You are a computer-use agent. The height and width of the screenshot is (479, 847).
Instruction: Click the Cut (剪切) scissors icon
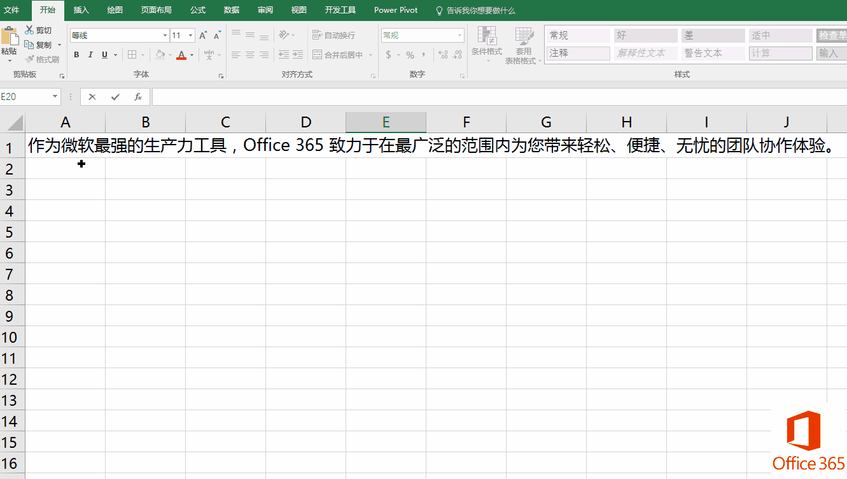(29, 30)
